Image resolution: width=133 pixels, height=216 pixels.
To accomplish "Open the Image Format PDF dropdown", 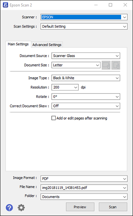I will coord(84,179).
